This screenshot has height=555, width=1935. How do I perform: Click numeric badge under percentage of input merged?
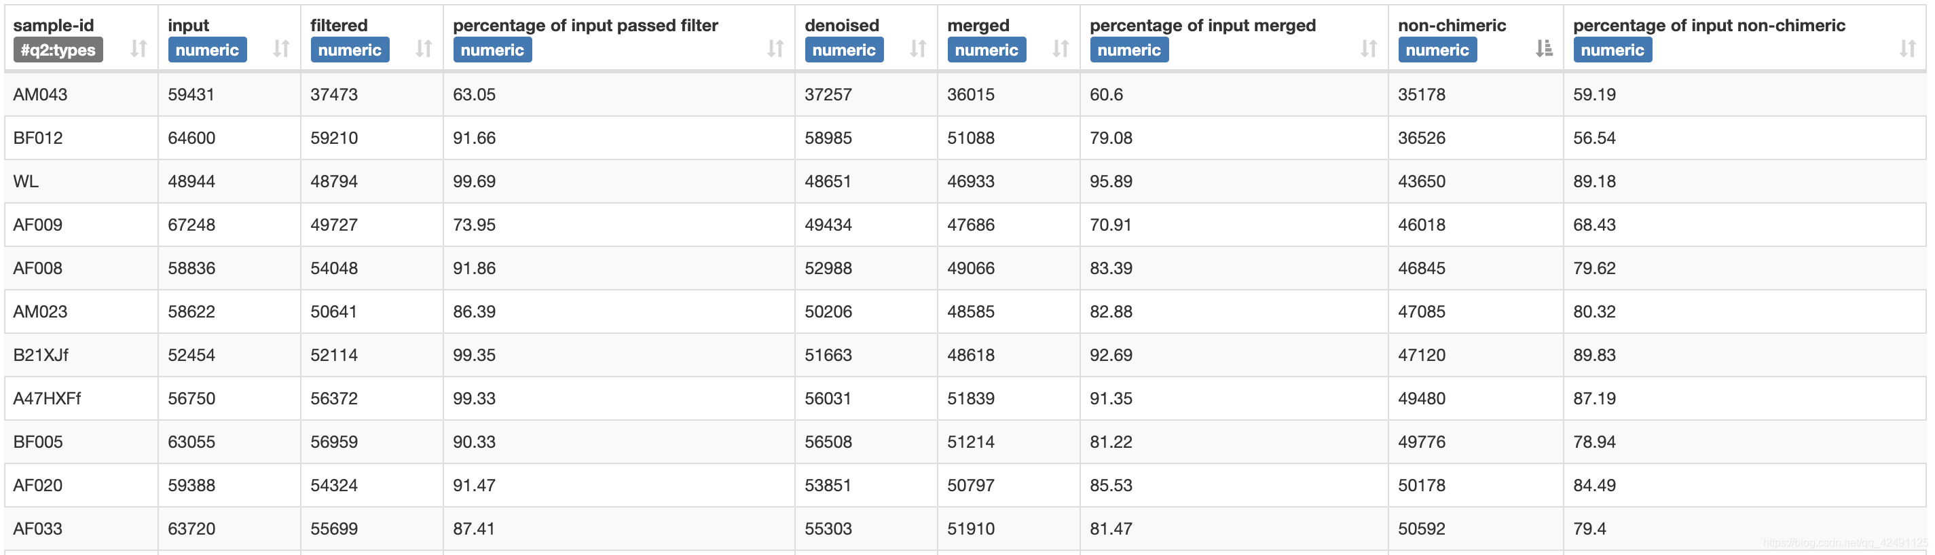tap(1130, 50)
